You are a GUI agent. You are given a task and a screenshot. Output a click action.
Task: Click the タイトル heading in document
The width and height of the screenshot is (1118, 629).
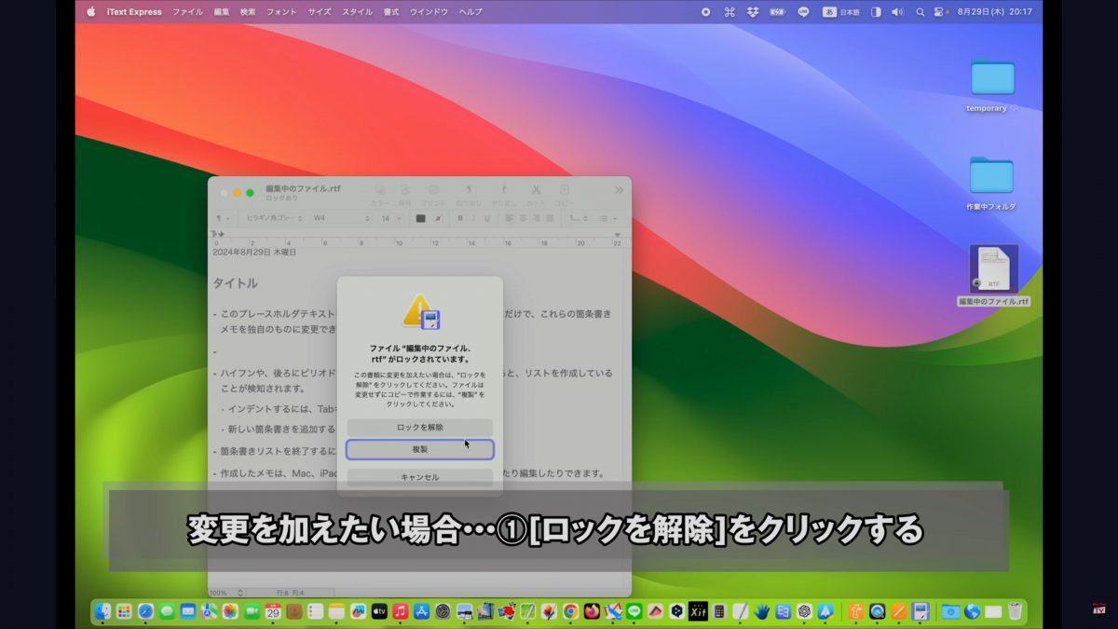[235, 282]
